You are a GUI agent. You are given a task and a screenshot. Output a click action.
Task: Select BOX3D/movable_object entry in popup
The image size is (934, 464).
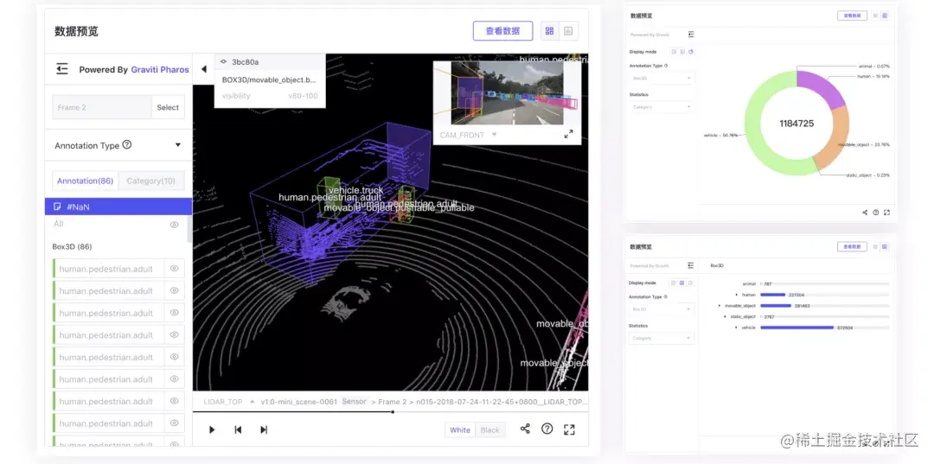(269, 79)
